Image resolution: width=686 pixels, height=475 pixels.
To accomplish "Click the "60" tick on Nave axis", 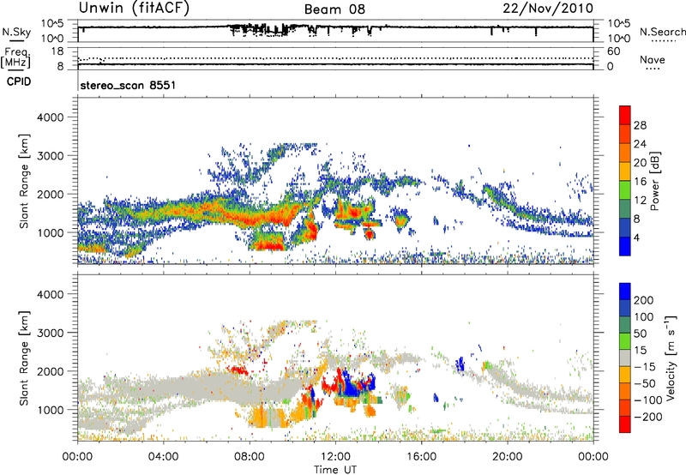I will [613, 51].
